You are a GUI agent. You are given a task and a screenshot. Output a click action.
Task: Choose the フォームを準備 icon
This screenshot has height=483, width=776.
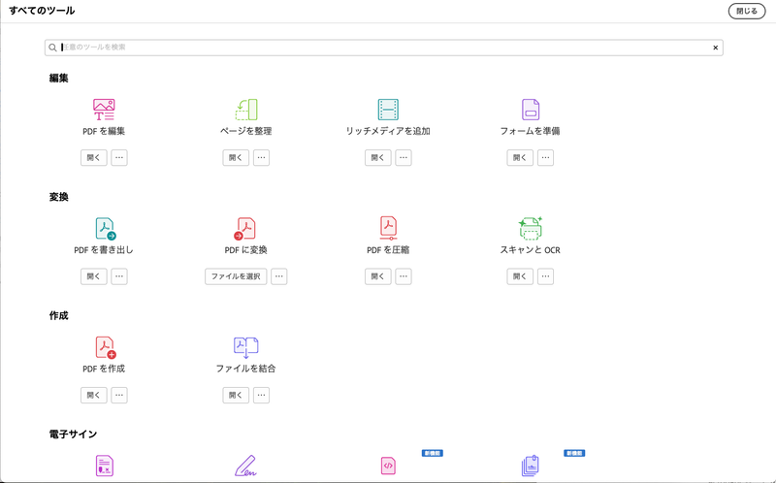point(530,110)
